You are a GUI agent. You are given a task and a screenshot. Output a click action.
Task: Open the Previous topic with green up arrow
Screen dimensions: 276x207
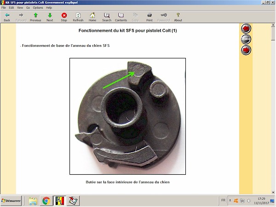click(x=35, y=17)
